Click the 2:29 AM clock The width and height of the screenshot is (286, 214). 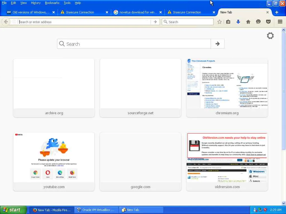(276, 210)
